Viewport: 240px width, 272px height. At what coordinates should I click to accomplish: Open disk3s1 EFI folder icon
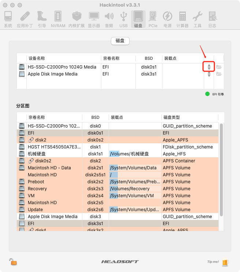point(219,74)
